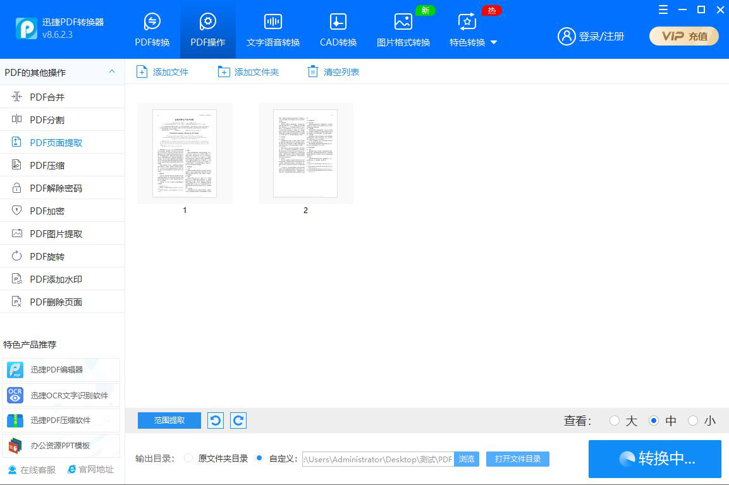Click the 官网地址 link
This screenshot has height=485, width=729.
(x=90, y=470)
